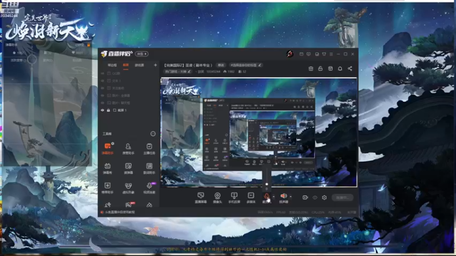Open the 弹幕秀 danmaku show tool
Screen dimensions: 456x256
(x=108, y=168)
